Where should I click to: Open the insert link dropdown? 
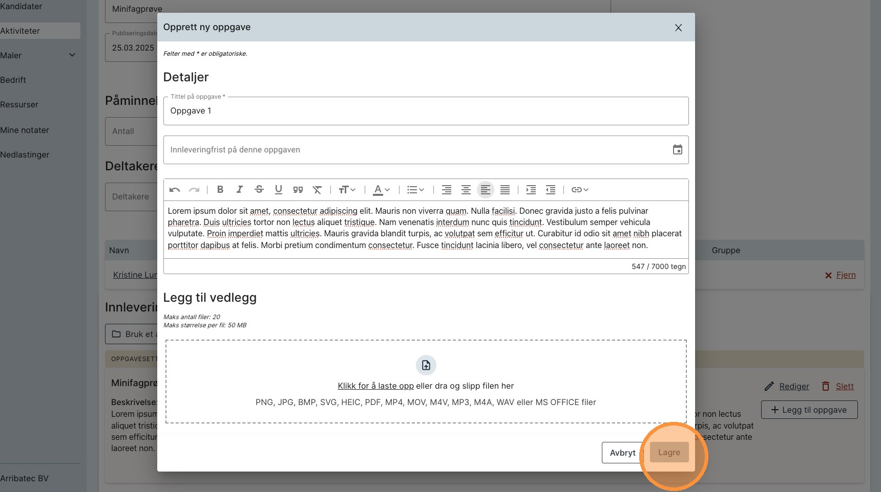pos(580,190)
